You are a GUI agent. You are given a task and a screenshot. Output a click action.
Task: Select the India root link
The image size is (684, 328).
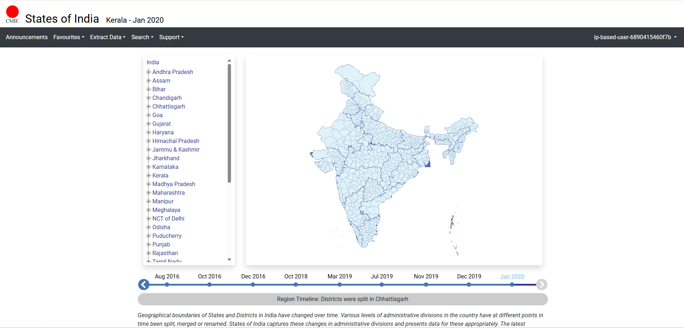click(x=153, y=62)
